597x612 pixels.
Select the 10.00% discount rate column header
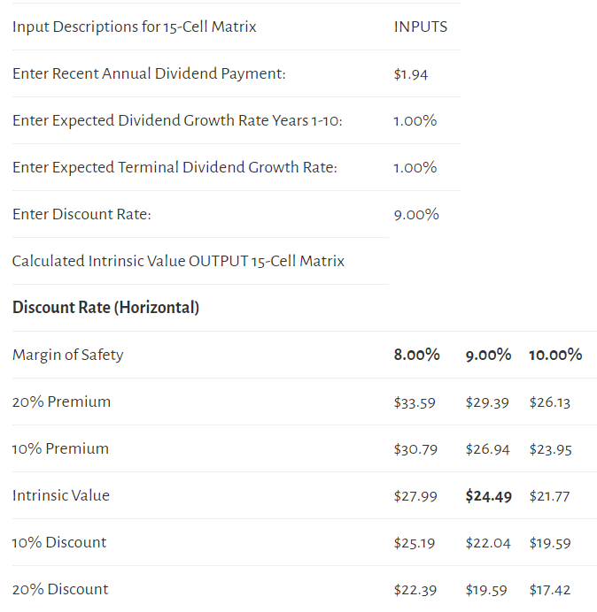[555, 355]
